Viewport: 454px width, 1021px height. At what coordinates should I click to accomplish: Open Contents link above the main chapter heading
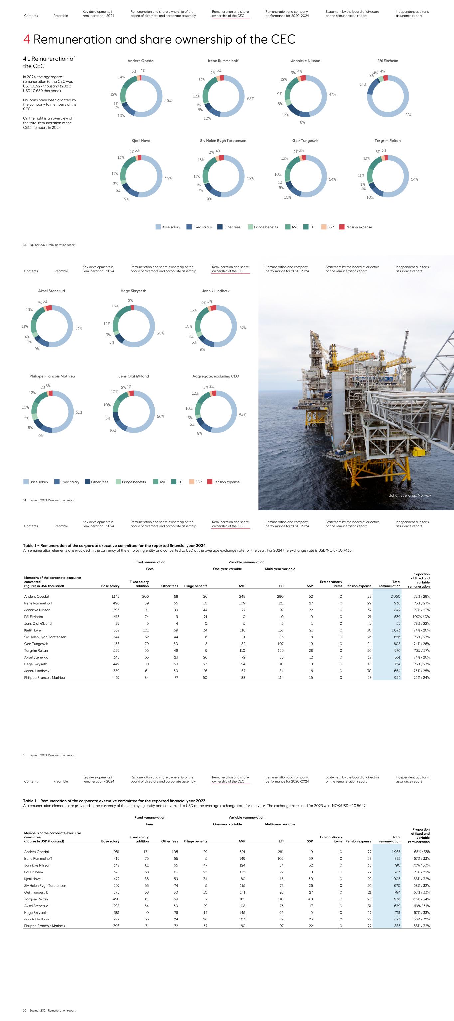[x=31, y=16]
